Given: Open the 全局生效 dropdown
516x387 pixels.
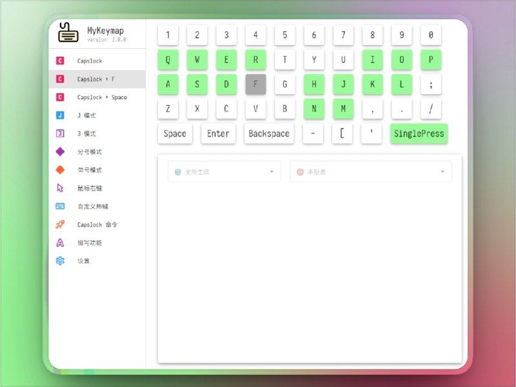Looking at the screenshot, I should (x=223, y=171).
